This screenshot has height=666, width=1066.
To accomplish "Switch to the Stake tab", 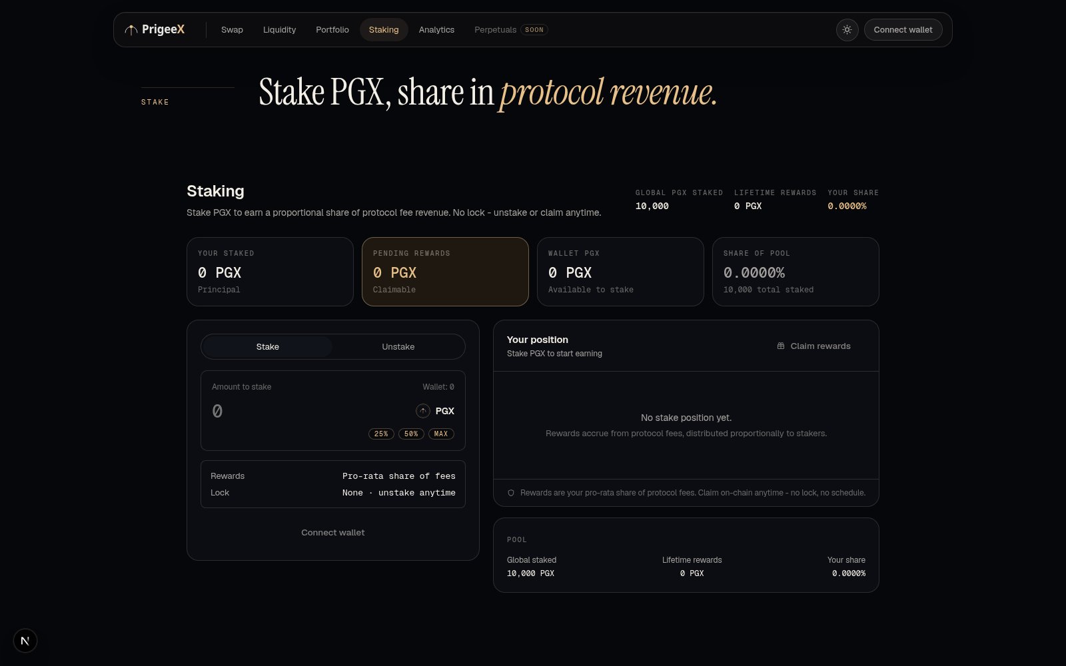I will 267,347.
